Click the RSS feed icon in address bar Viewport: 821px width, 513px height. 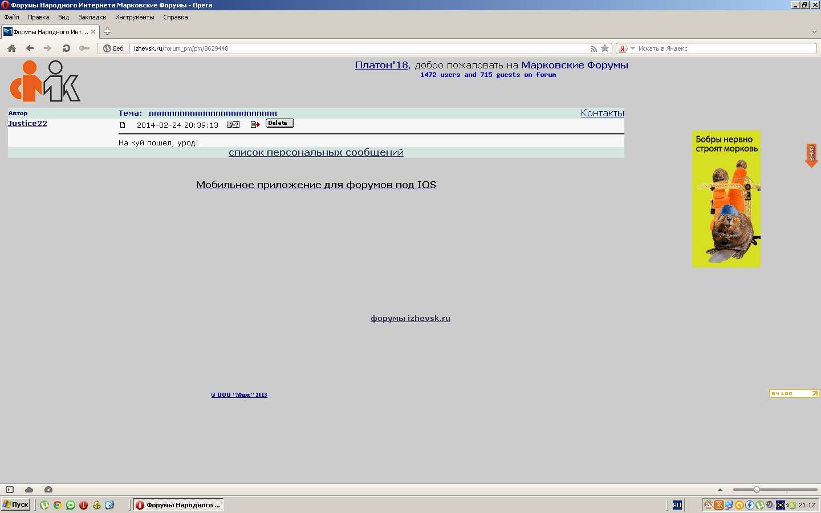coord(594,48)
